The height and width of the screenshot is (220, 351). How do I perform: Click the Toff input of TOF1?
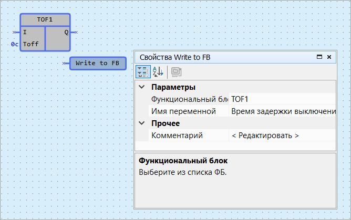(x=31, y=44)
